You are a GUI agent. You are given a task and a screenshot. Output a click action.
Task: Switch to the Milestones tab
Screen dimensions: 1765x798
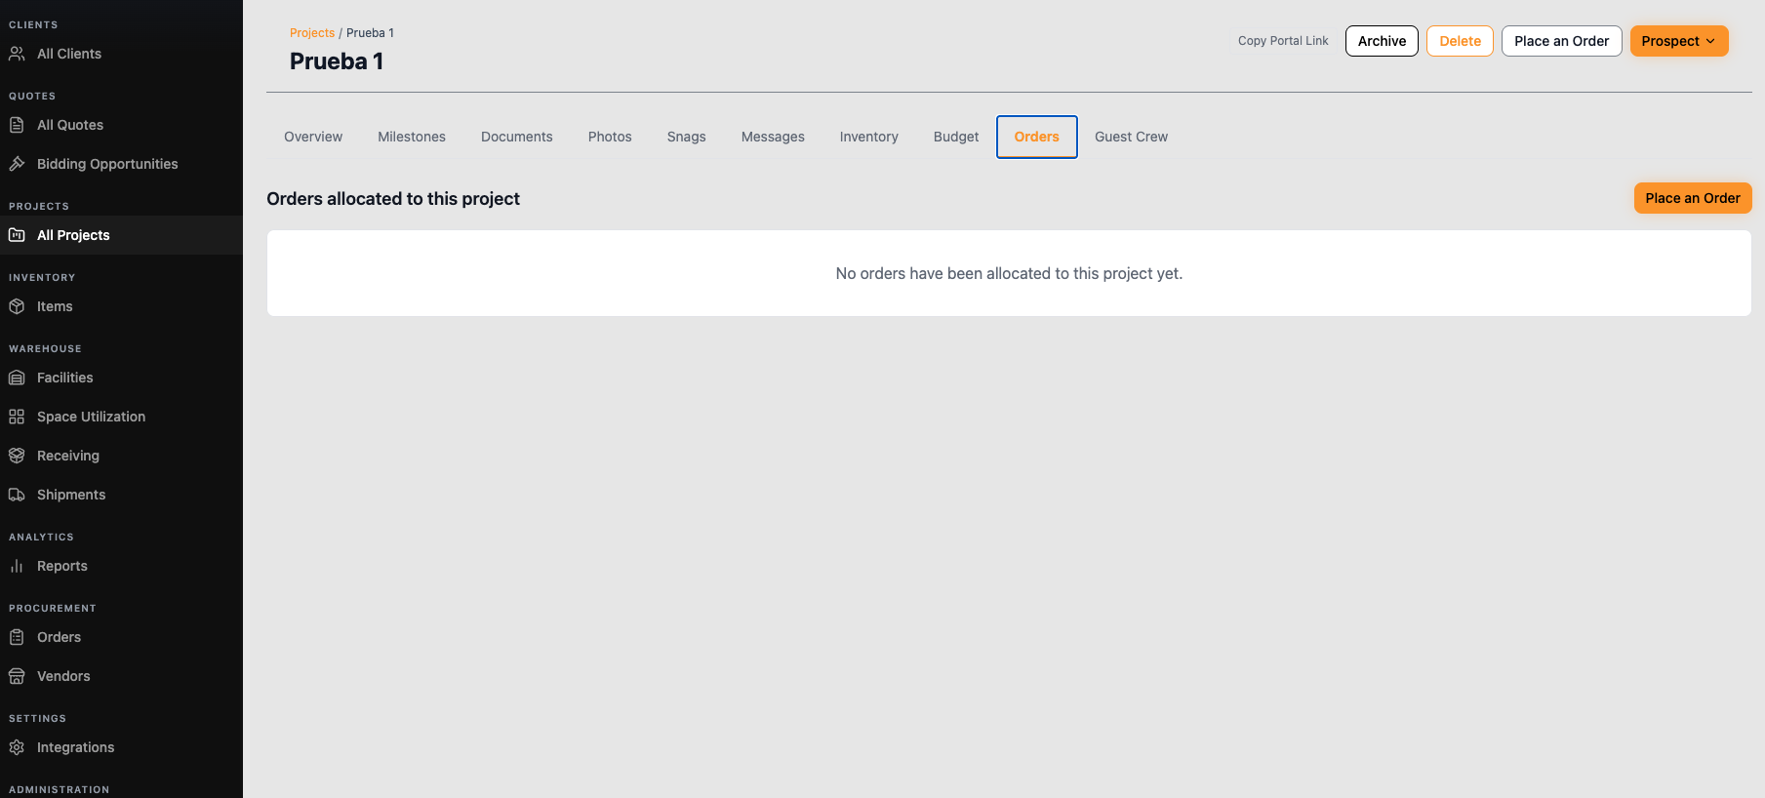pyautogui.click(x=412, y=137)
